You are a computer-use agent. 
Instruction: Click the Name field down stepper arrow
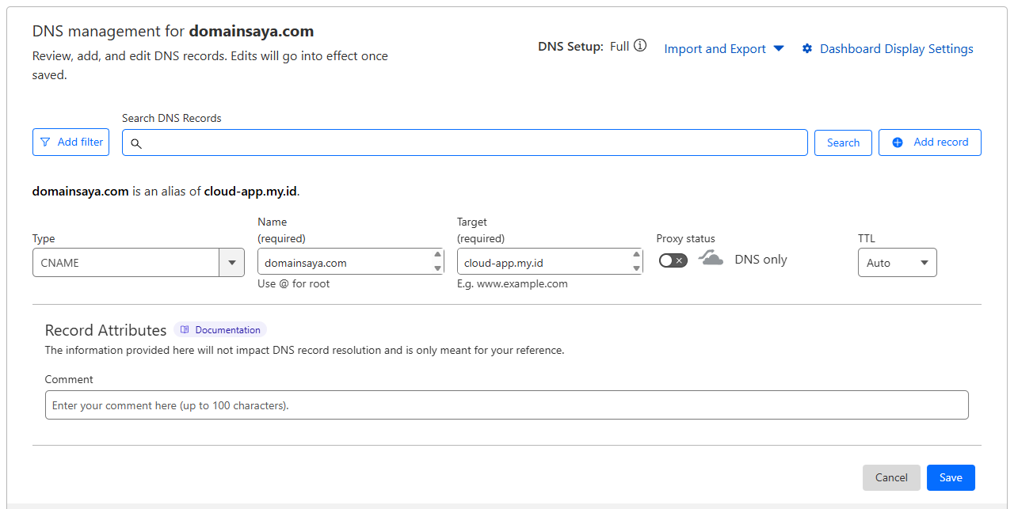[x=438, y=268]
